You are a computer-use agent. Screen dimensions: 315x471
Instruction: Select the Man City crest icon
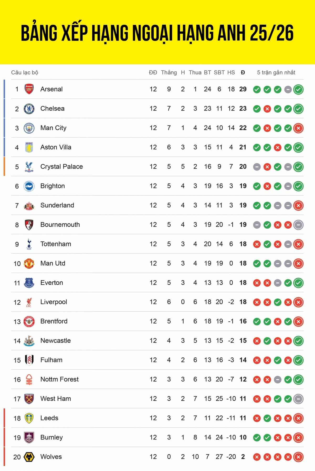click(29, 128)
